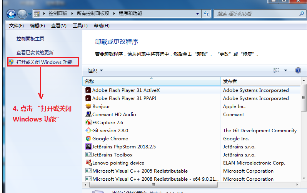Screen dimensions: 307x193
Task: Click horizontal scrollbar right arrow
Action: point(297,185)
